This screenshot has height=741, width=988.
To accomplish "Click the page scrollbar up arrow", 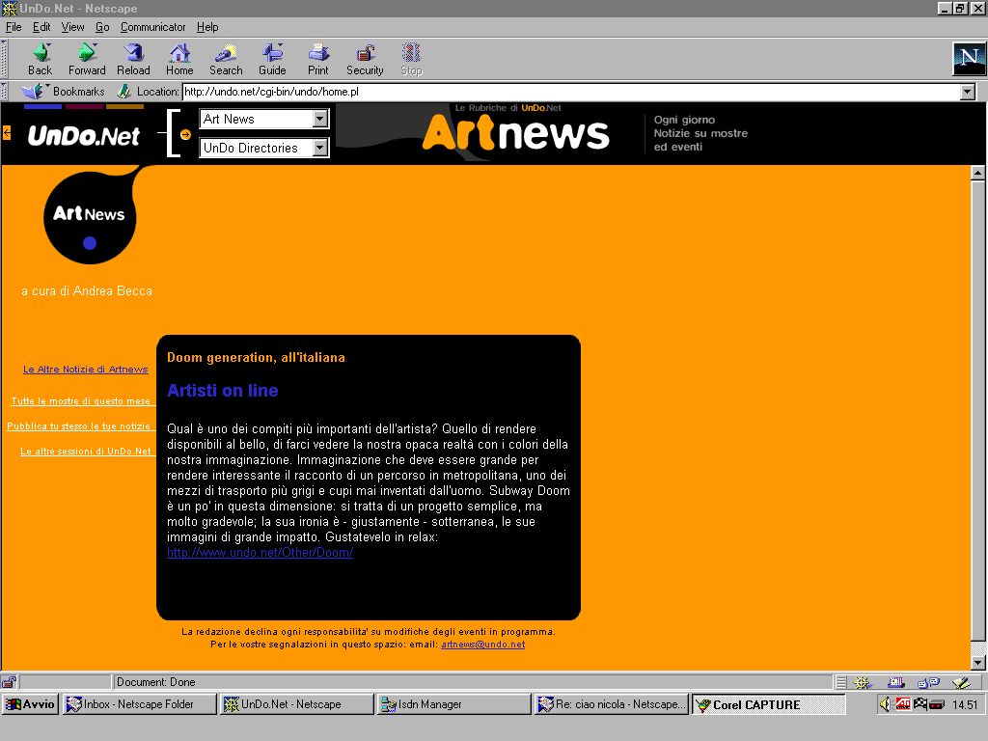I will pos(978,173).
